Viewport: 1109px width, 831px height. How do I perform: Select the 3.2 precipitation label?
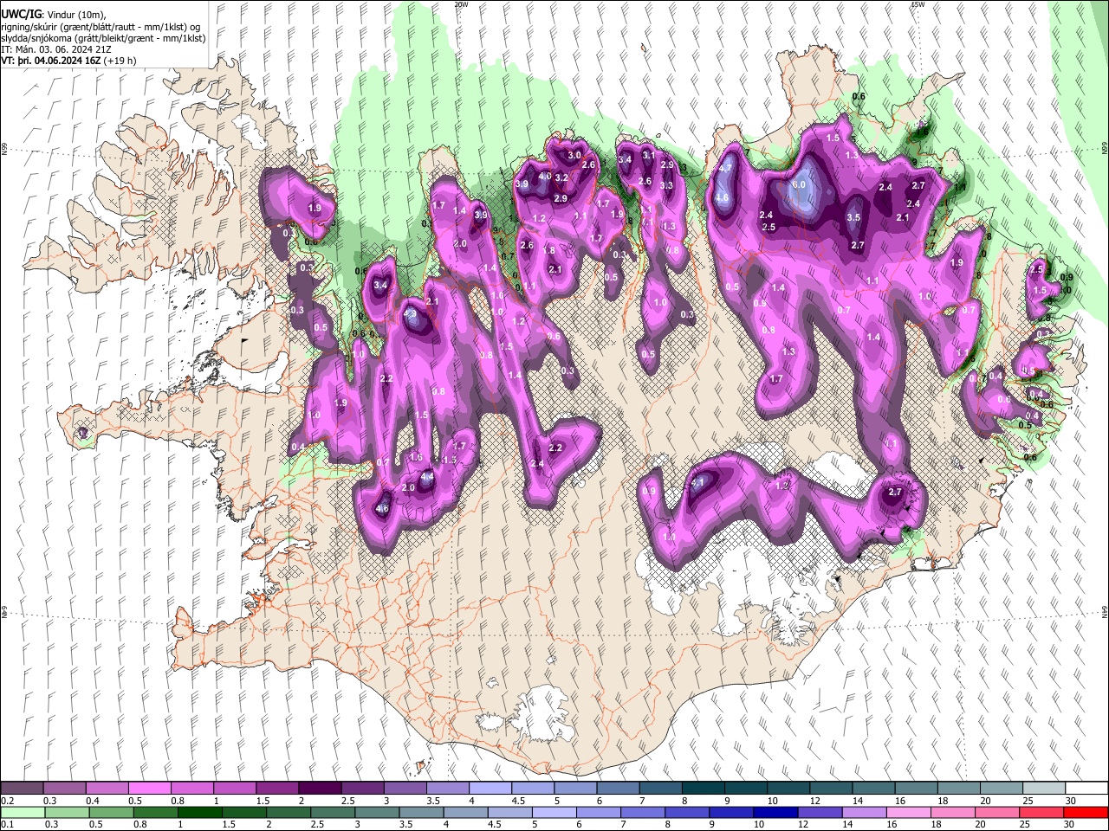tap(561, 177)
